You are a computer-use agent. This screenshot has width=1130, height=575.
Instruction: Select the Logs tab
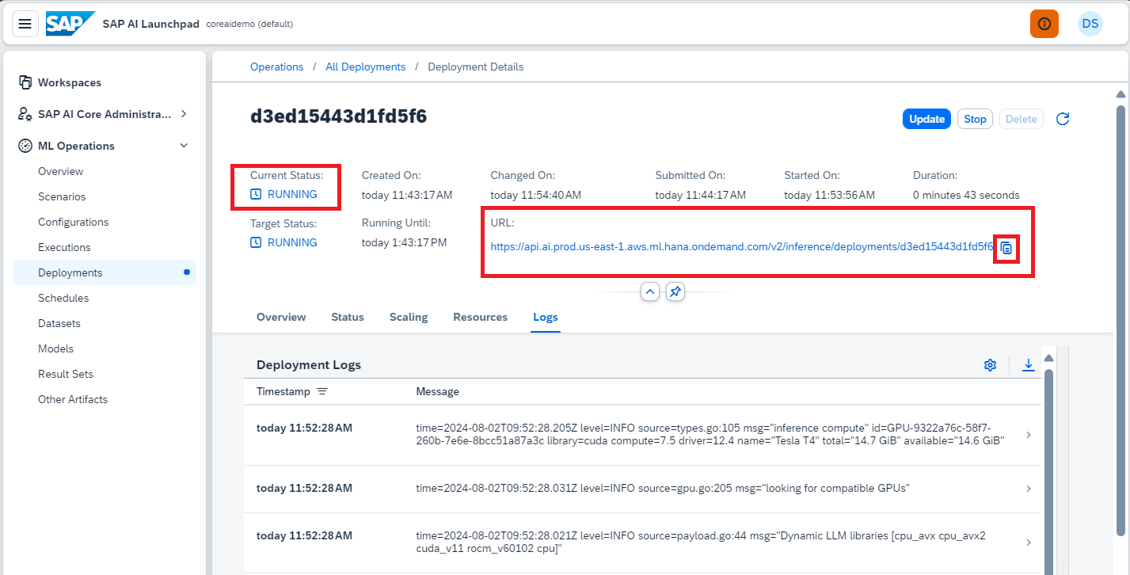[x=546, y=317]
